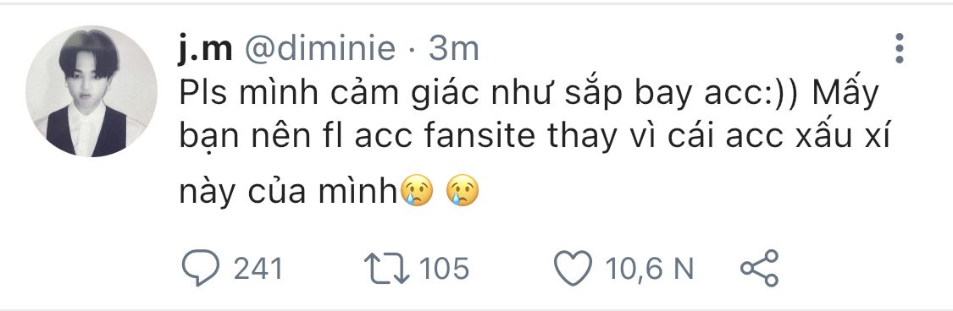Viewport: 953px width, 311px height.
Task: Select the 105 retweets count
Action: point(445,269)
